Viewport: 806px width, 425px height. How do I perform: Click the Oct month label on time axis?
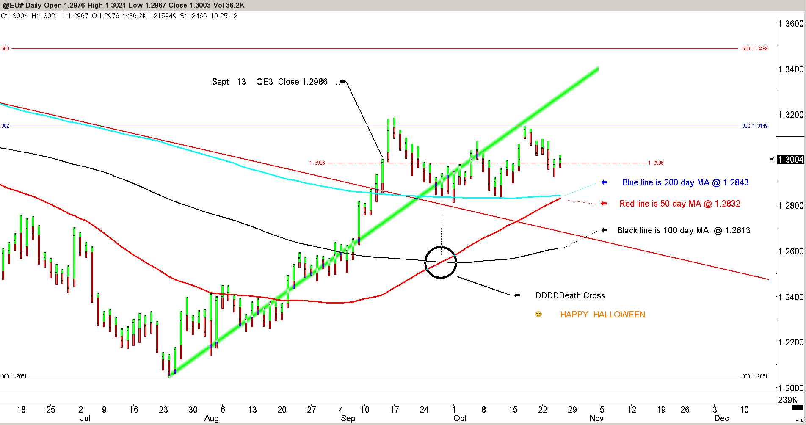click(x=460, y=418)
